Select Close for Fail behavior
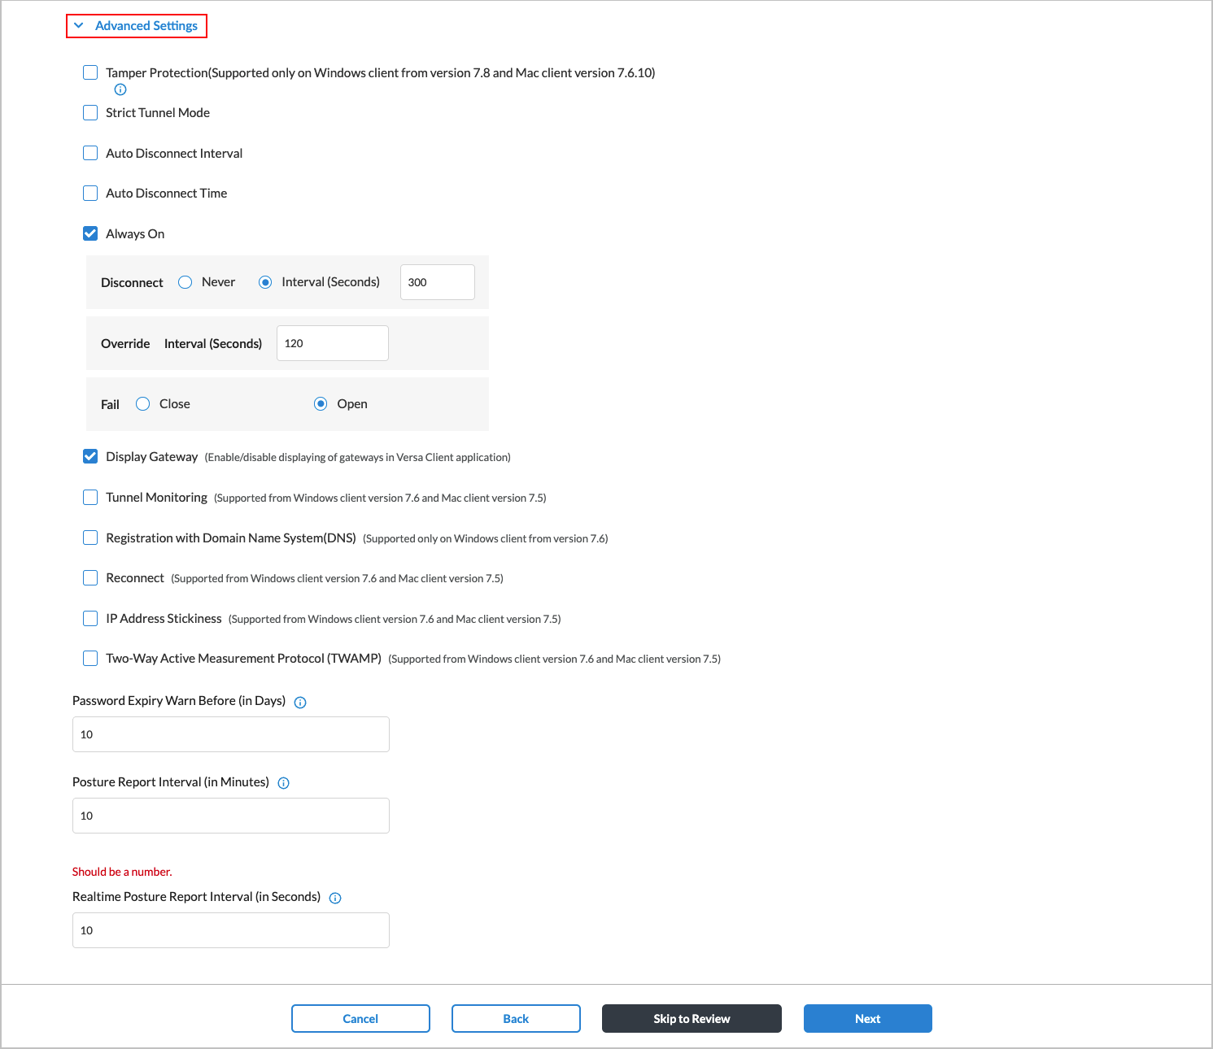 [x=142, y=403]
